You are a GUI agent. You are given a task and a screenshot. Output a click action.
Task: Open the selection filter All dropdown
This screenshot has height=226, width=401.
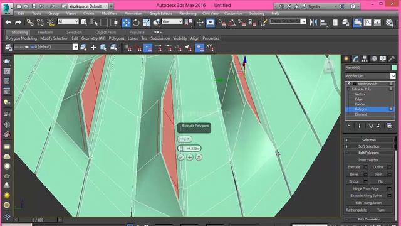tap(68, 21)
